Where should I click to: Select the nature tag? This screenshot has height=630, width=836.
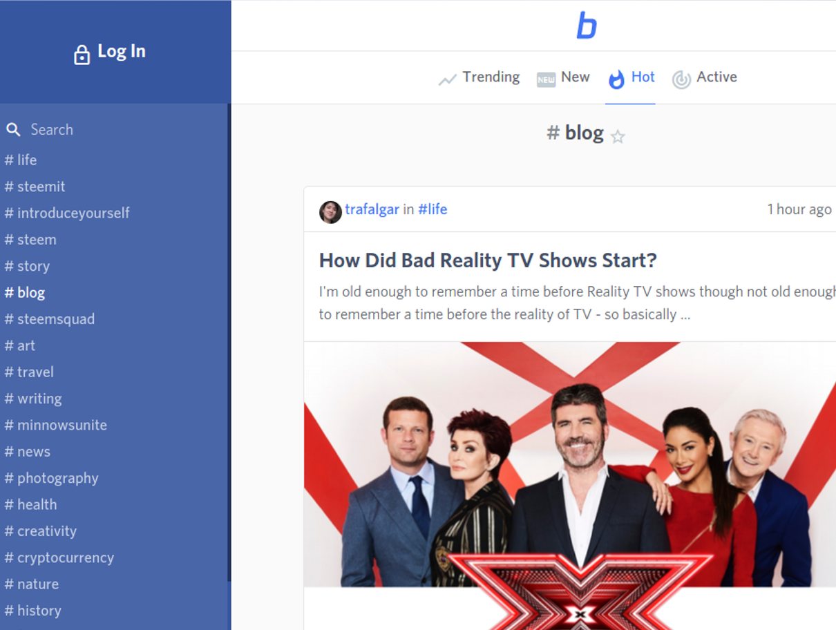[x=32, y=584]
